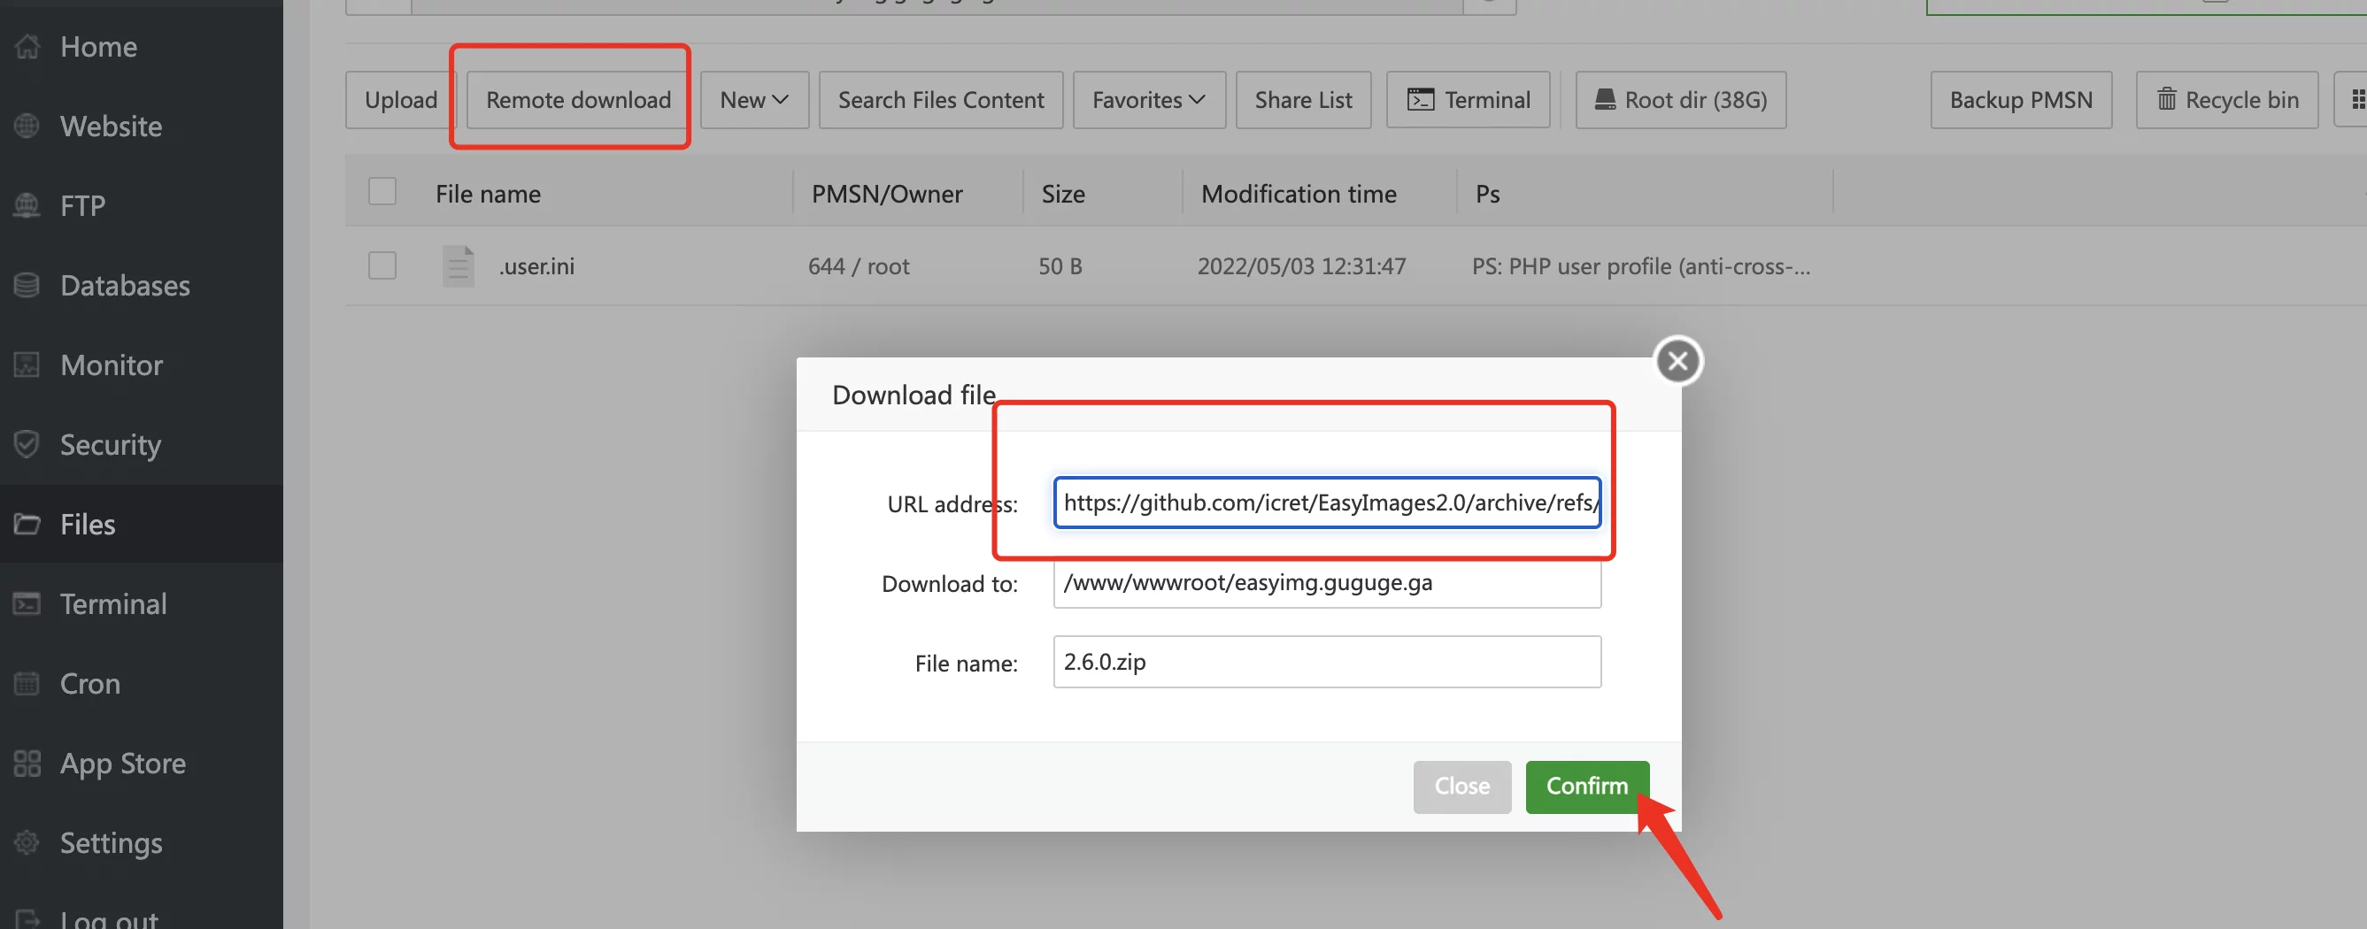Expand the Favorites dropdown

click(1149, 100)
